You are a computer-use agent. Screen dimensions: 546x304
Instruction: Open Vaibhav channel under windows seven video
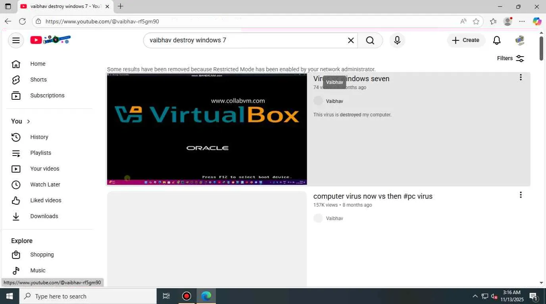335,101
